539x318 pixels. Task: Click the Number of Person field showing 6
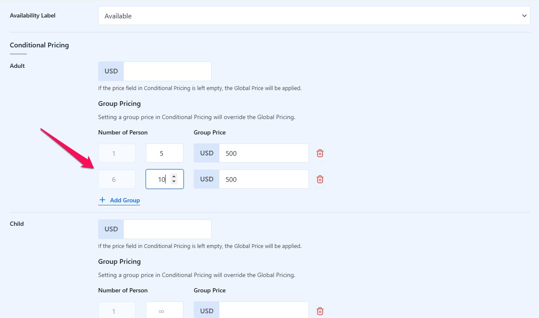117,179
